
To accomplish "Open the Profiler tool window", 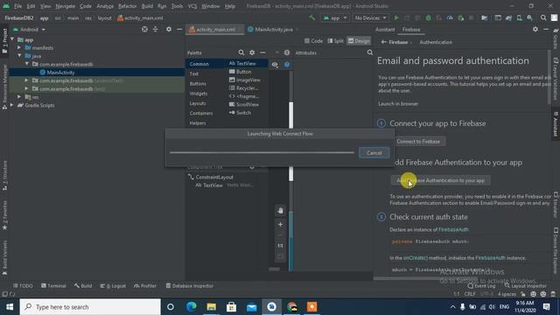I will 145,286.
